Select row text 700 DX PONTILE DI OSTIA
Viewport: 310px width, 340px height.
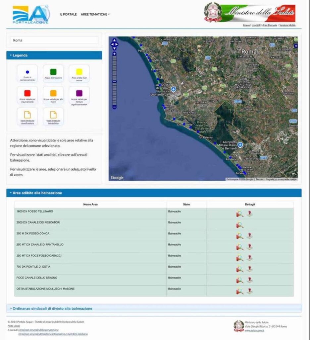[33, 267]
